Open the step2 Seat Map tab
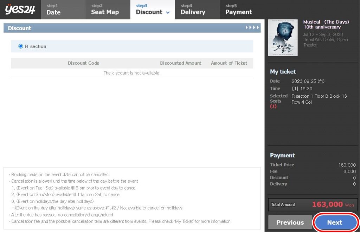360x233 pixels. pyautogui.click(x=108, y=9)
